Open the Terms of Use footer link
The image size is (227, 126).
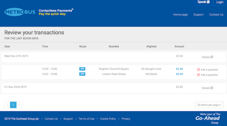86,119
